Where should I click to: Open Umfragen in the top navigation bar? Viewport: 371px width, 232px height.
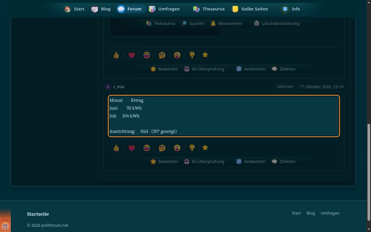[x=164, y=9]
